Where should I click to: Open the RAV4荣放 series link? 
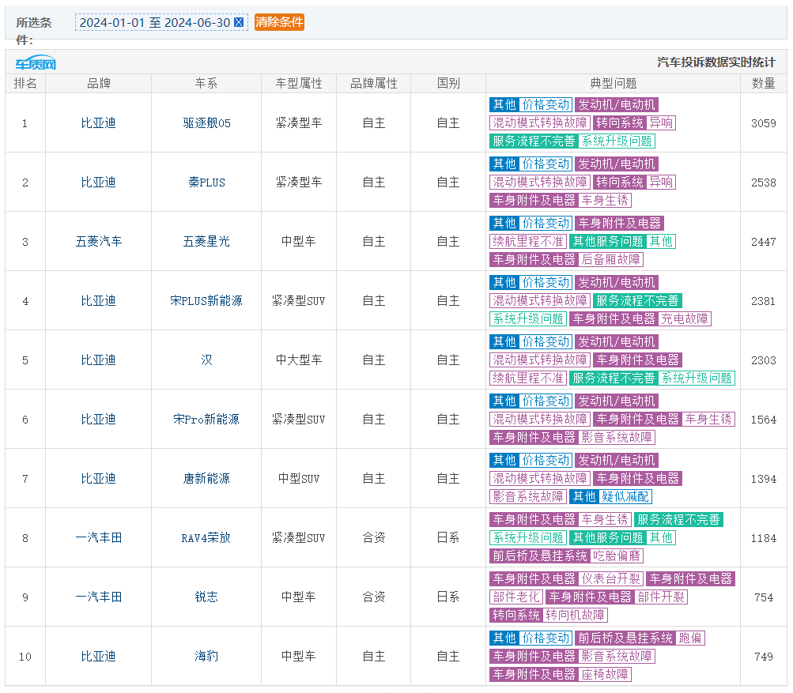pos(206,537)
